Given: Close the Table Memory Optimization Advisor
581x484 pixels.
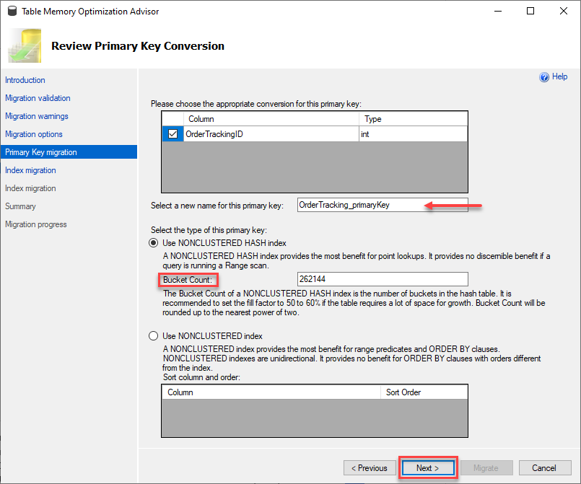Looking at the screenshot, I should (x=563, y=11).
